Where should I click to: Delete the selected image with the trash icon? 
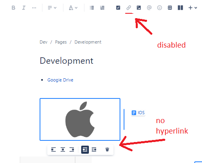pos(107,150)
